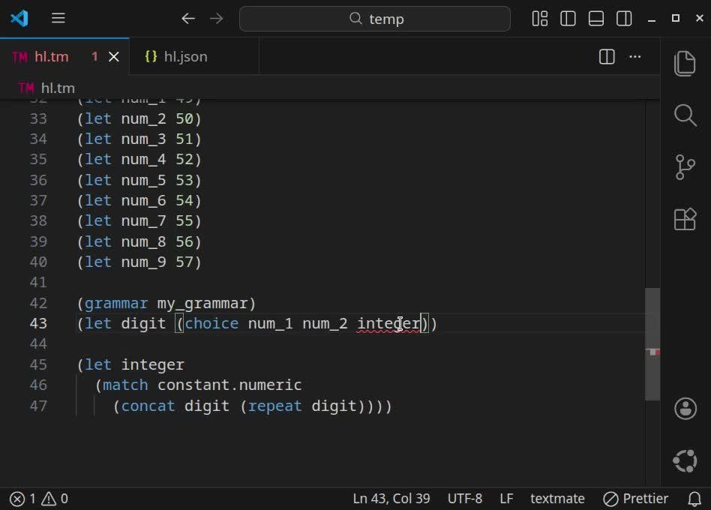Toggle the secondary side bar
The height and width of the screenshot is (510, 711).
(x=623, y=19)
